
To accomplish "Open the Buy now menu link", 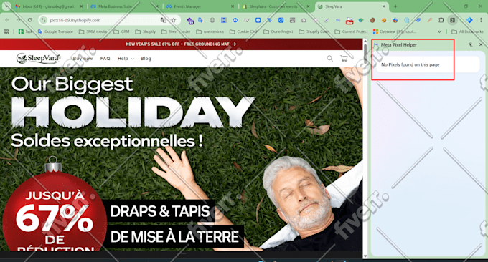I will [x=83, y=59].
